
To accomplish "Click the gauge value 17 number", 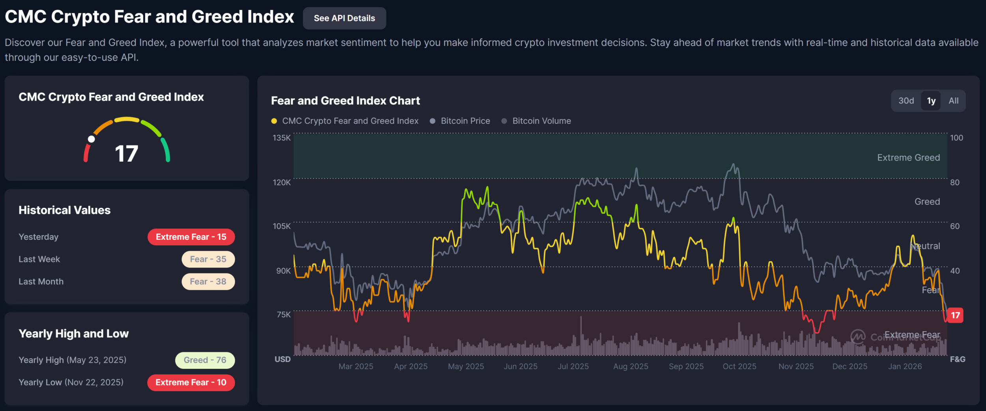I will 126,153.
